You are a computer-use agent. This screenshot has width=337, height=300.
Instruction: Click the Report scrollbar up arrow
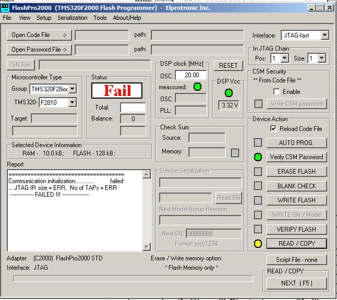[147, 174]
